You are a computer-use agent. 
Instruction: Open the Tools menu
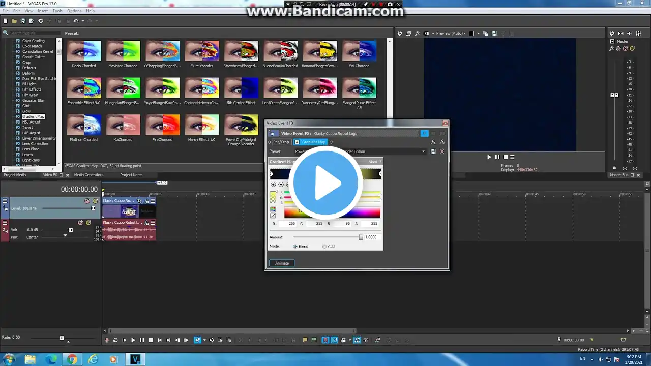(57, 11)
